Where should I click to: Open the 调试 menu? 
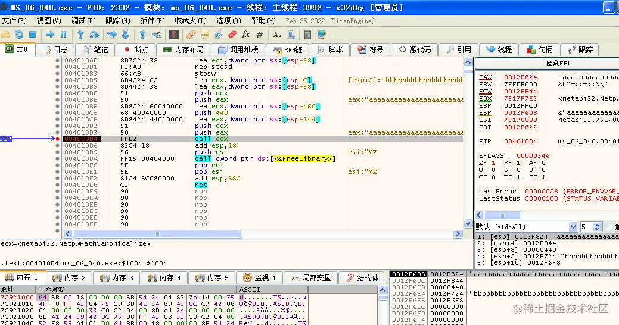coord(83,21)
